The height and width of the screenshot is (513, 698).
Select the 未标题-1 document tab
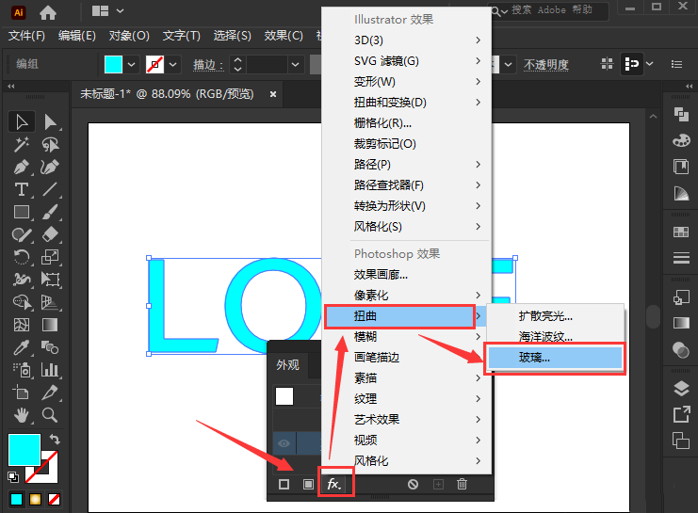pyautogui.click(x=167, y=94)
